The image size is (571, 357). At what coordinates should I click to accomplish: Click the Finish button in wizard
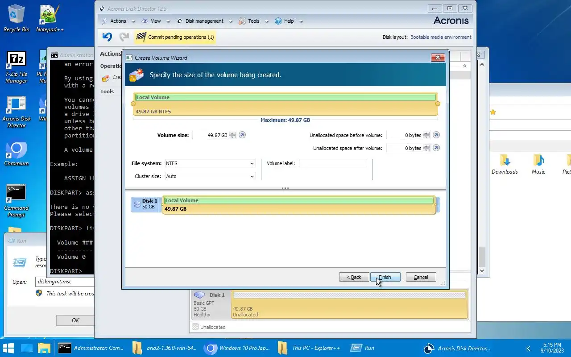tap(385, 277)
